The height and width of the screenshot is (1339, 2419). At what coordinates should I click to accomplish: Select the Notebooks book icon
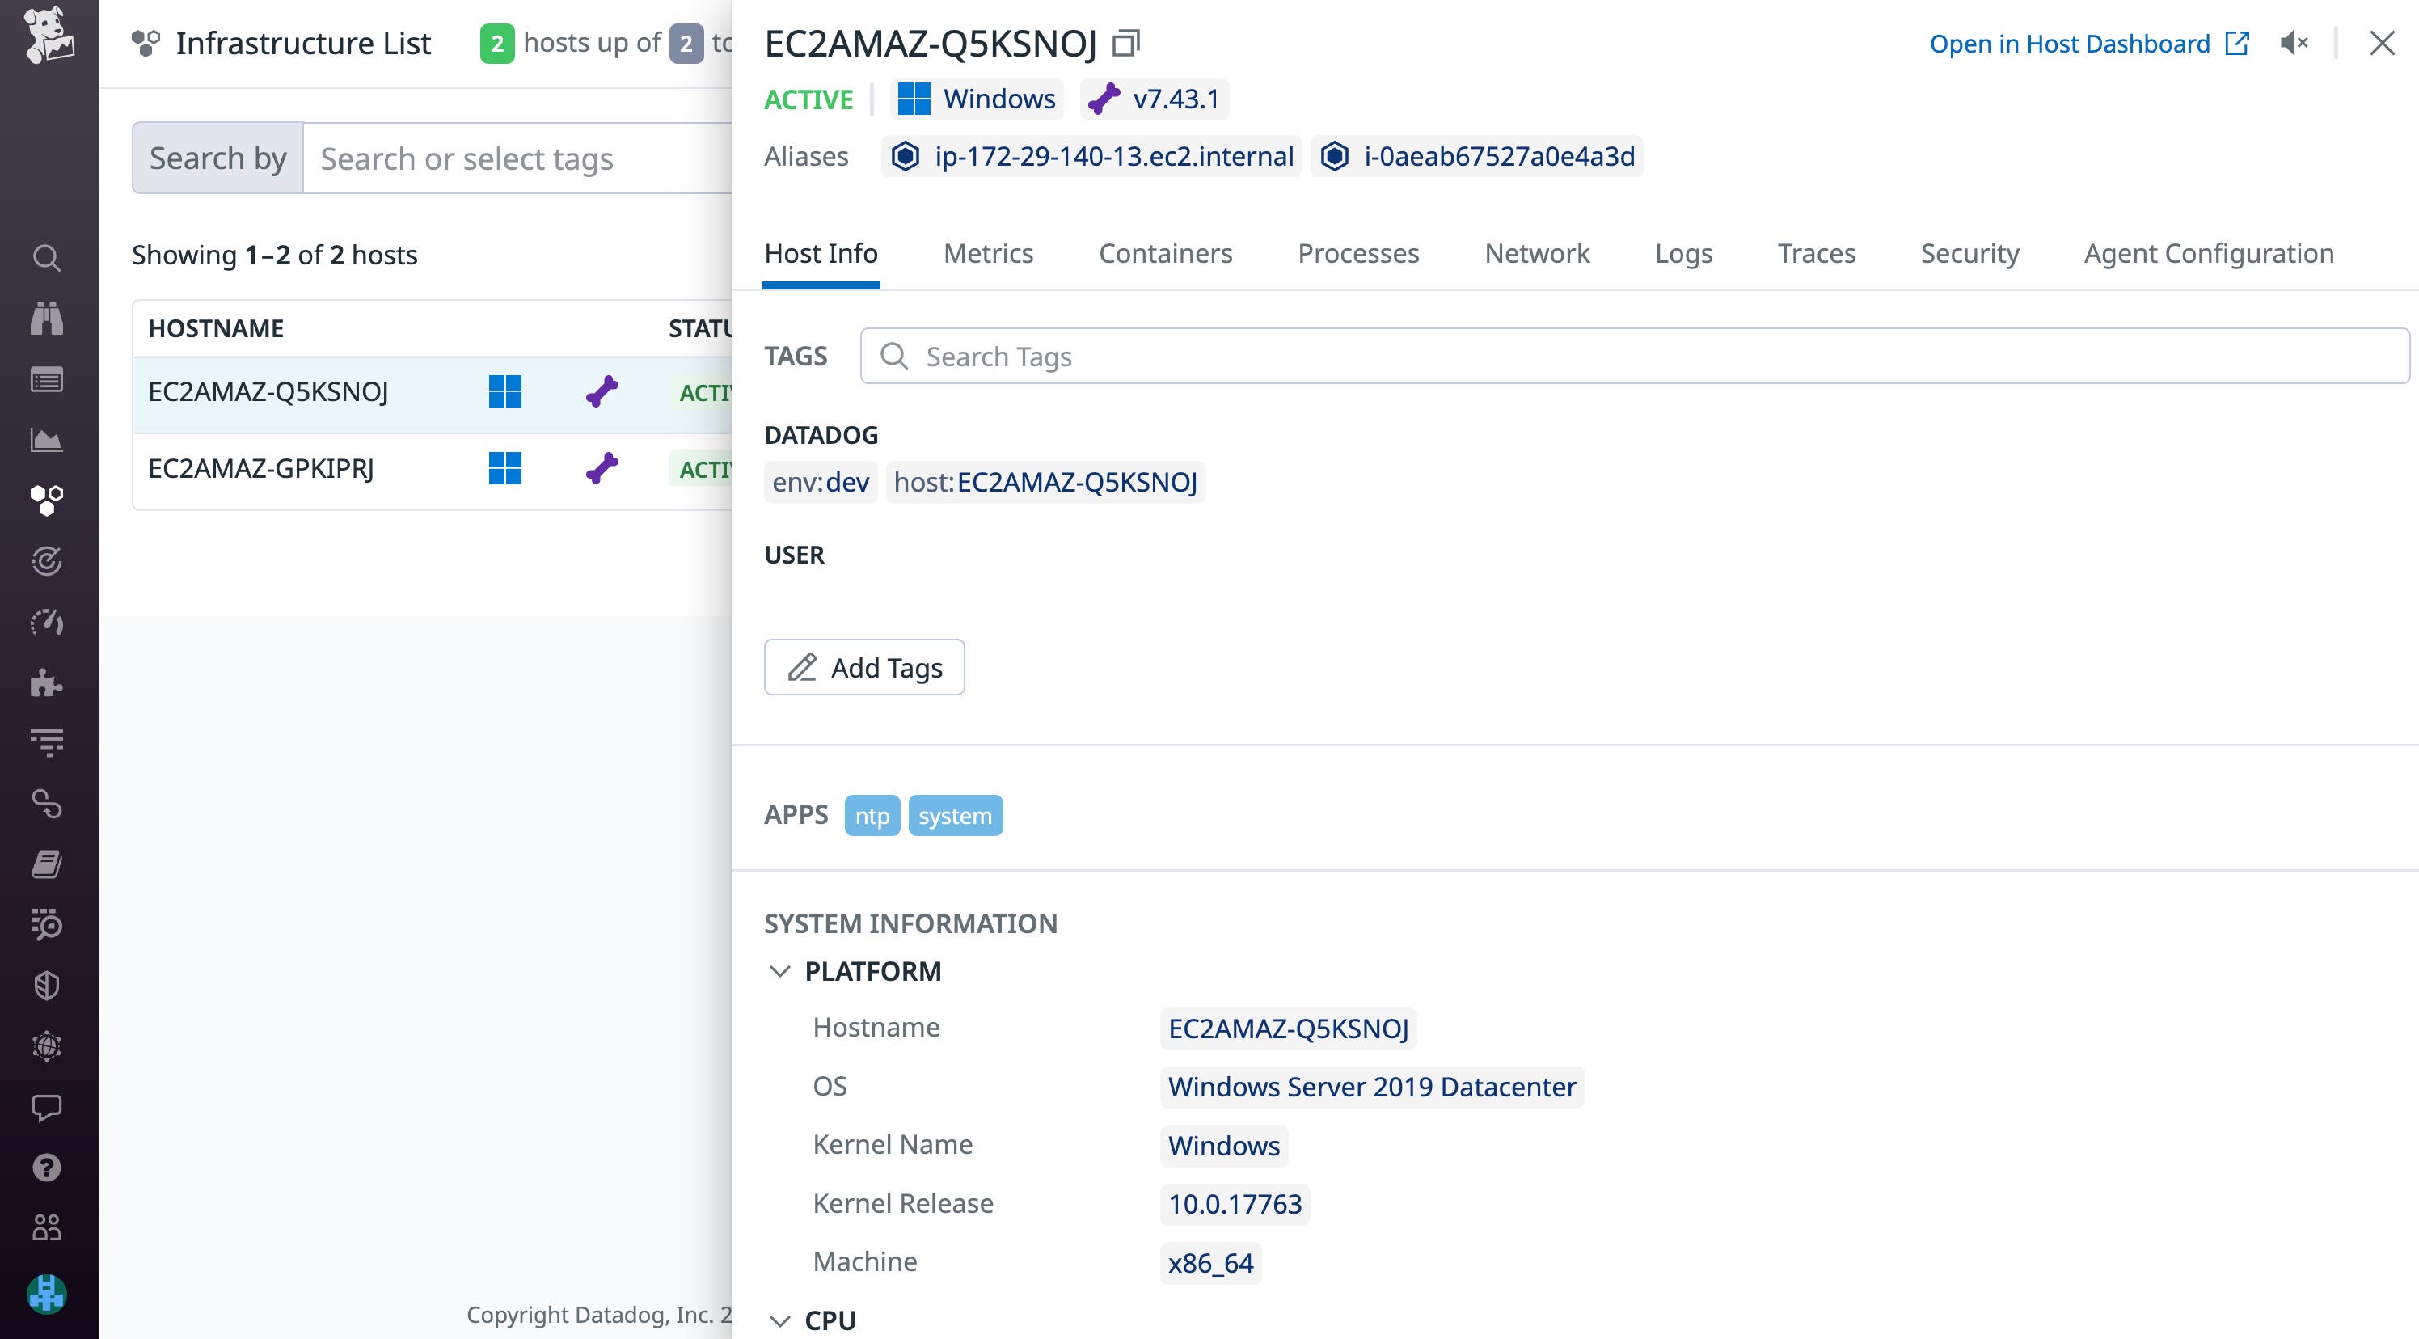(x=48, y=865)
